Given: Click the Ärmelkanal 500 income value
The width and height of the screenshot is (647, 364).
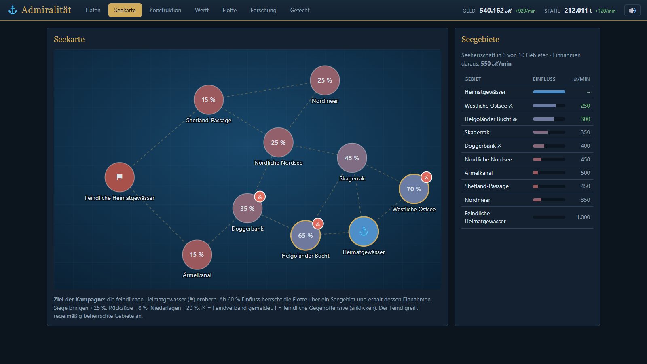Looking at the screenshot, I should pos(585,173).
